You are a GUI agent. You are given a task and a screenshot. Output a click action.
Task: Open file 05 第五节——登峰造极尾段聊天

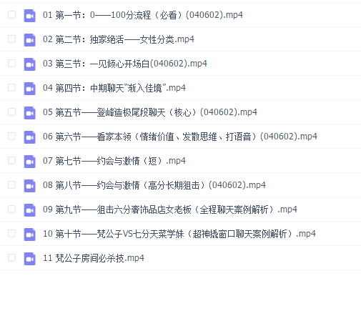point(150,112)
